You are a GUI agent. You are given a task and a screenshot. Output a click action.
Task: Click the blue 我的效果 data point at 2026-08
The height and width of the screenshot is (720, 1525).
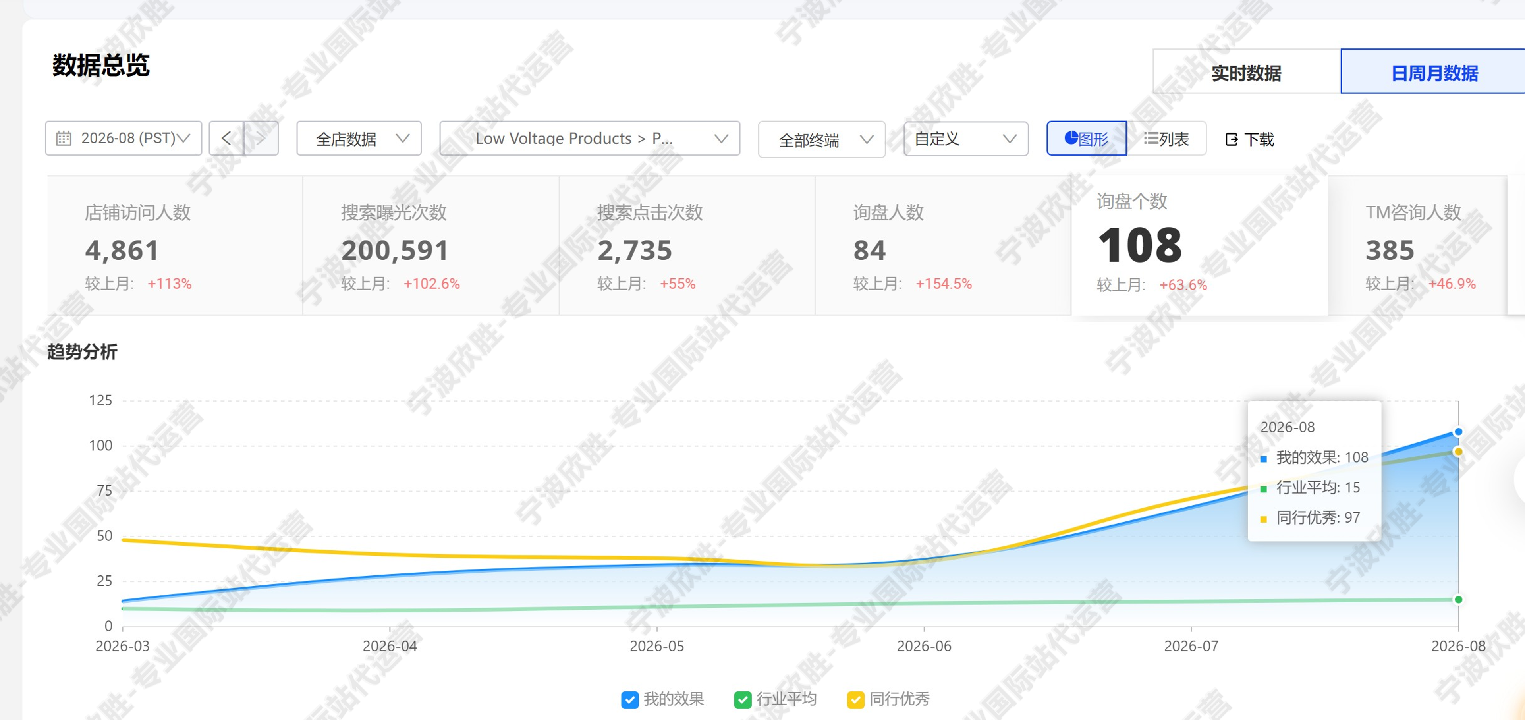click(x=1458, y=432)
